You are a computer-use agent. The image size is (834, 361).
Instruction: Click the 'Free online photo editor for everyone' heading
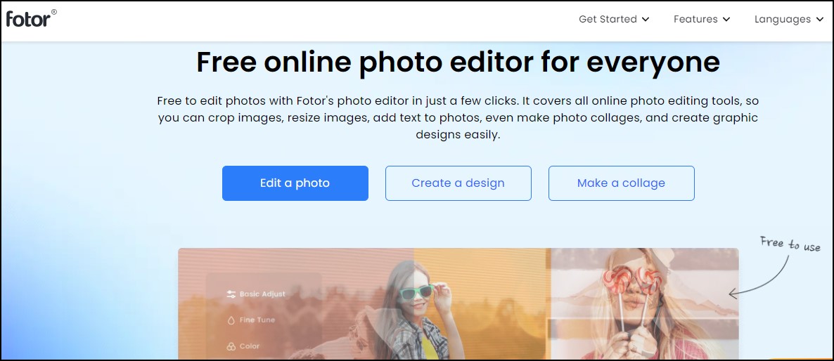click(458, 62)
